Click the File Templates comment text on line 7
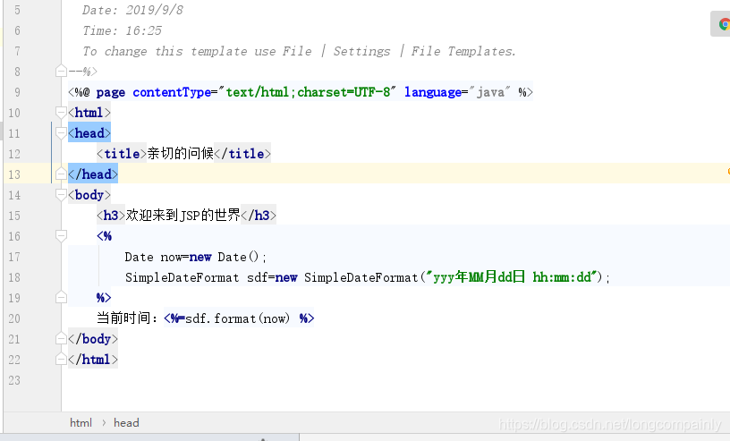Image resolution: width=730 pixels, height=441 pixels. [x=463, y=51]
